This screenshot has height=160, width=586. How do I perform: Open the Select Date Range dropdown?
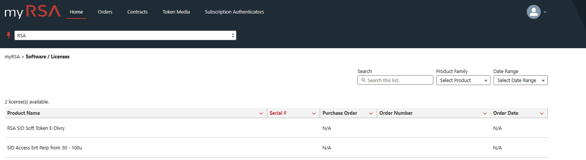click(520, 80)
